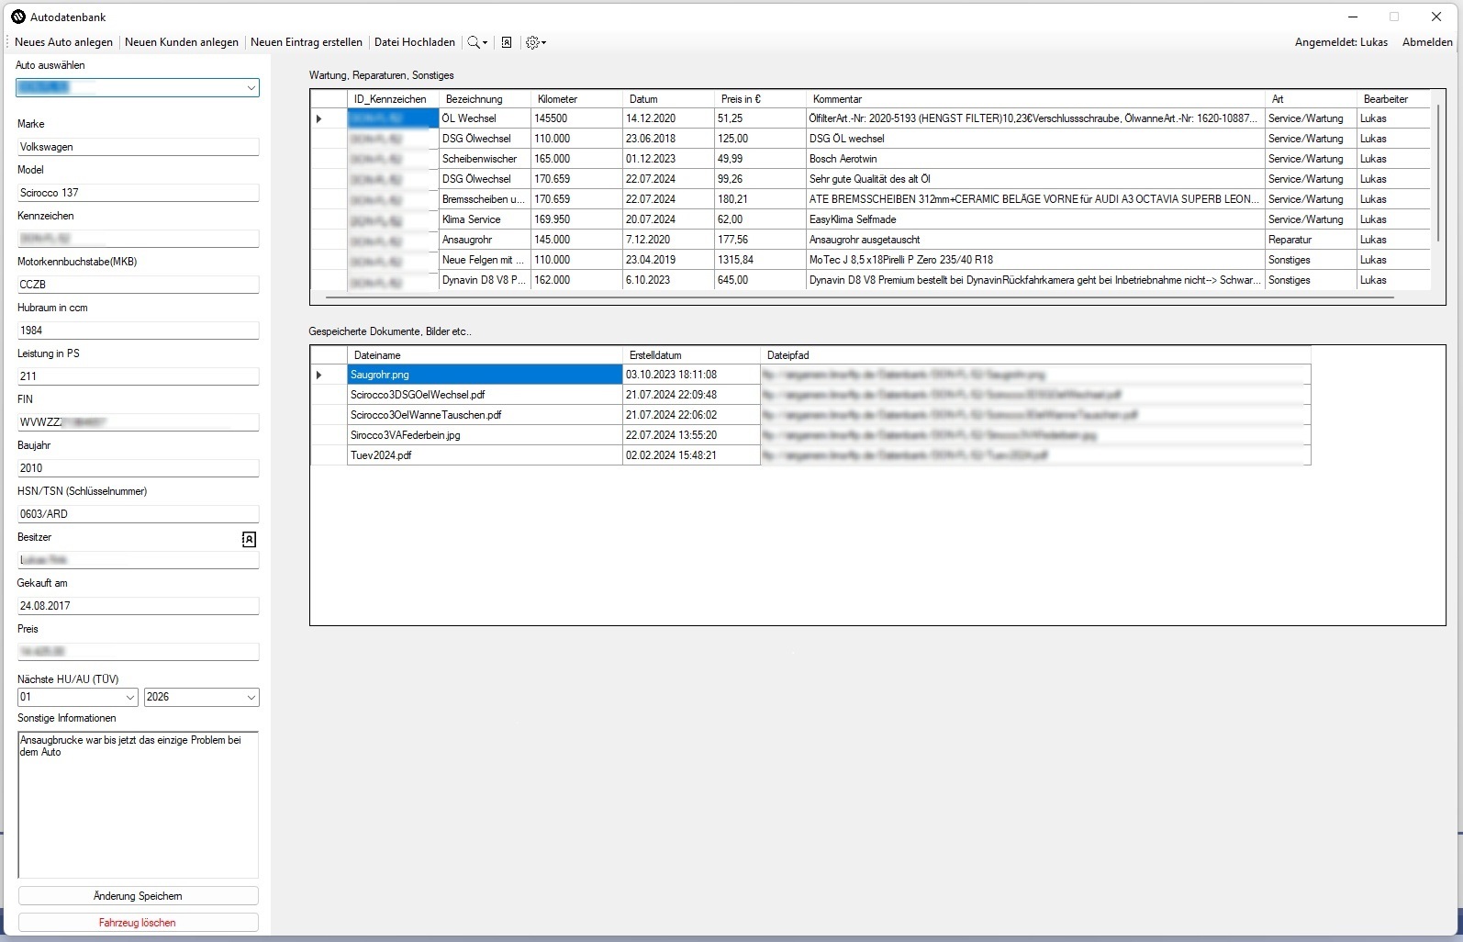Log out via Abmelden
This screenshot has height=942, width=1463.
point(1427,42)
